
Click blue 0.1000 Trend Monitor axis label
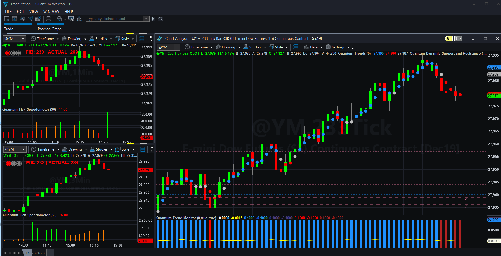[x=494, y=220]
